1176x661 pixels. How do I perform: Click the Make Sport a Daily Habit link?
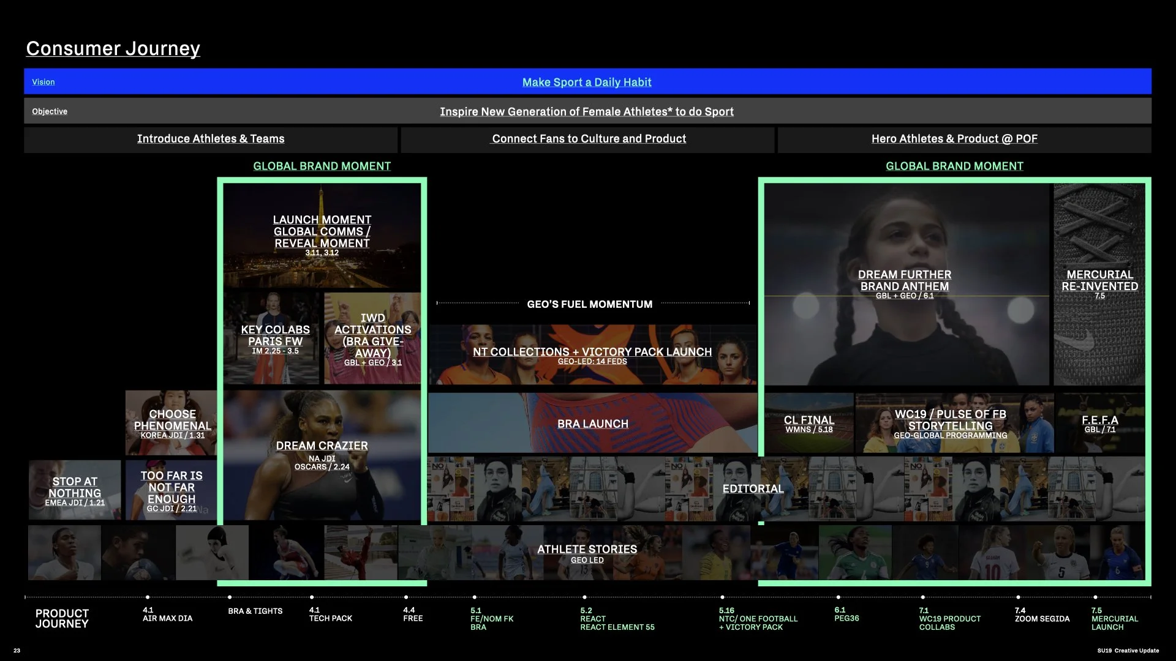click(586, 82)
